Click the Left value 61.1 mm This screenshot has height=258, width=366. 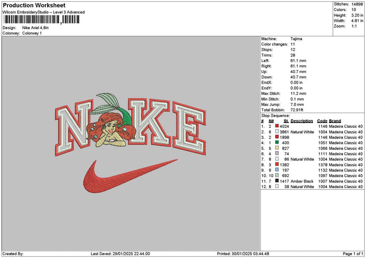298,60
